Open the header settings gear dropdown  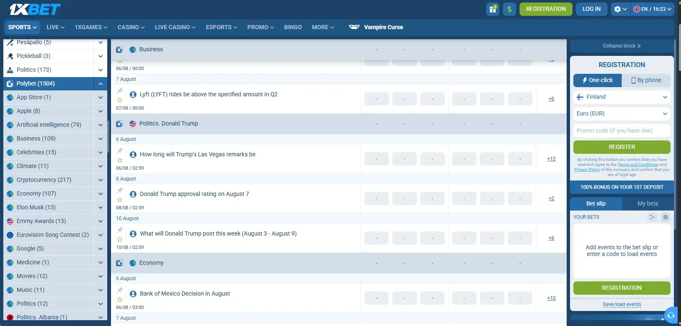620,9
